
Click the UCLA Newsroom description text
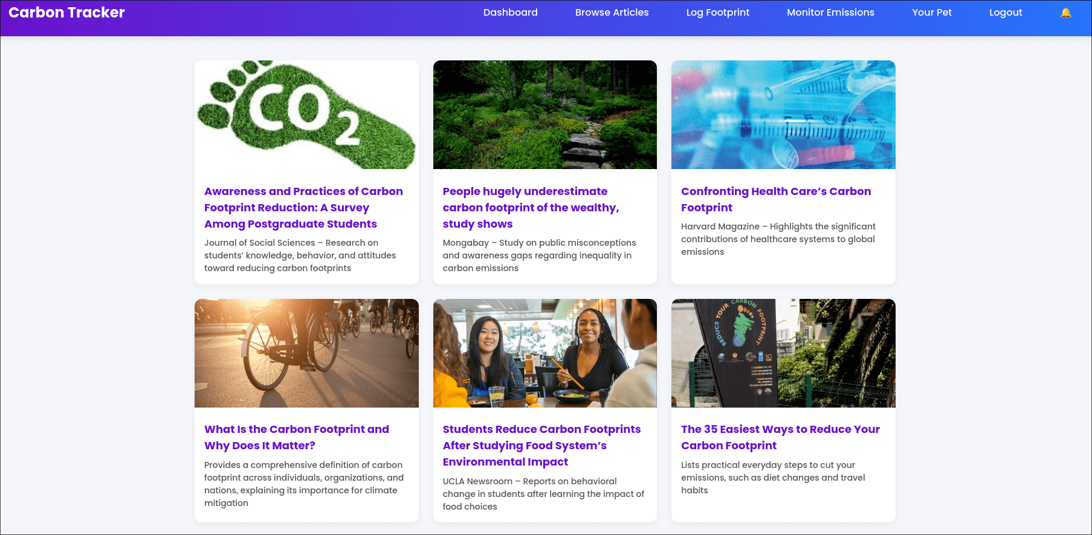point(543,494)
